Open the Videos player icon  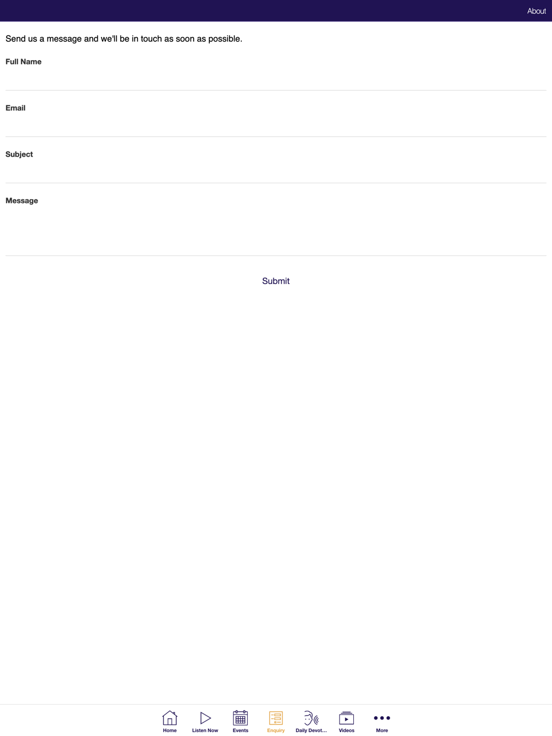[347, 718]
